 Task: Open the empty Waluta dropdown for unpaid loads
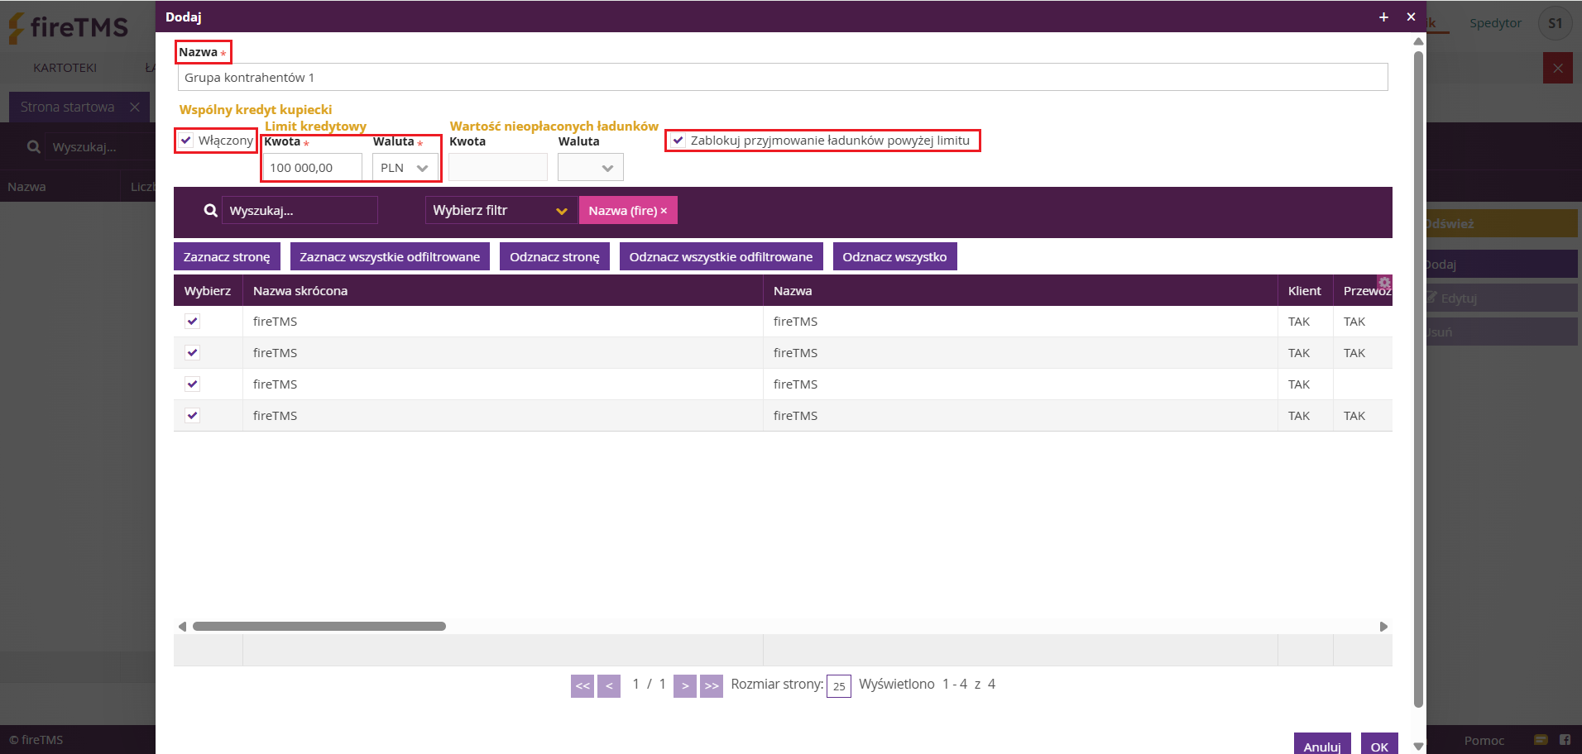click(591, 168)
